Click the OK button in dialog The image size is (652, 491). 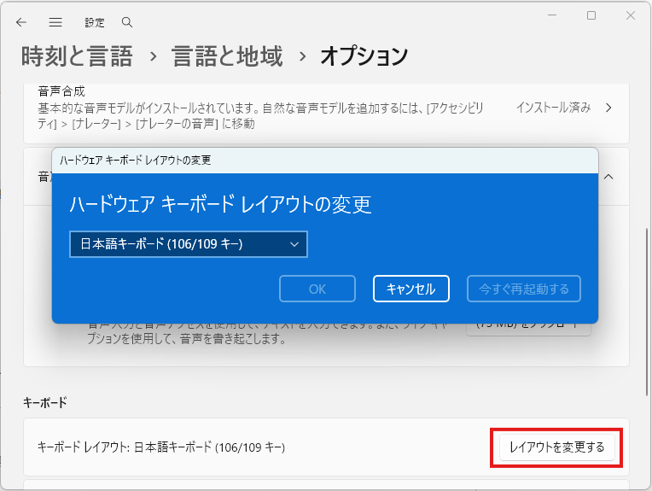[x=317, y=289]
